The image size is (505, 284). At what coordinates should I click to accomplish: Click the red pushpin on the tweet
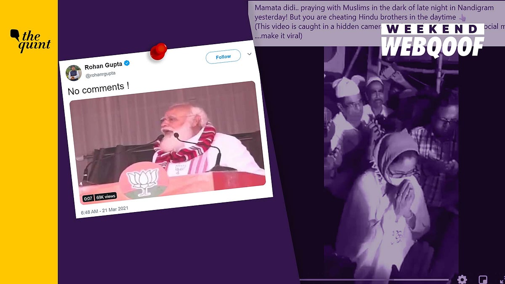[x=158, y=51]
